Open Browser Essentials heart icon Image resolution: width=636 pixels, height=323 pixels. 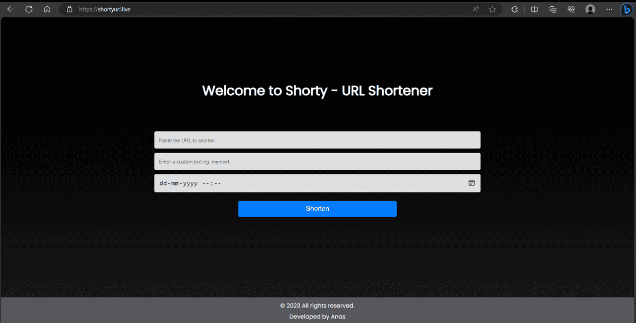pyautogui.click(x=571, y=9)
